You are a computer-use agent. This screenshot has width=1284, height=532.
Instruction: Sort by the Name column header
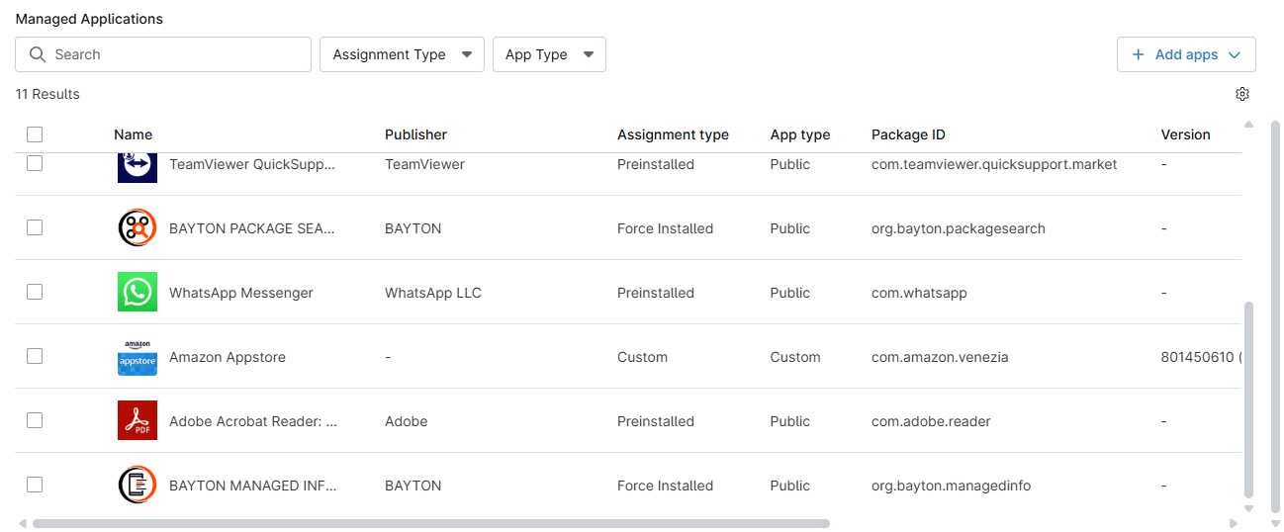(x=133, y=134)
